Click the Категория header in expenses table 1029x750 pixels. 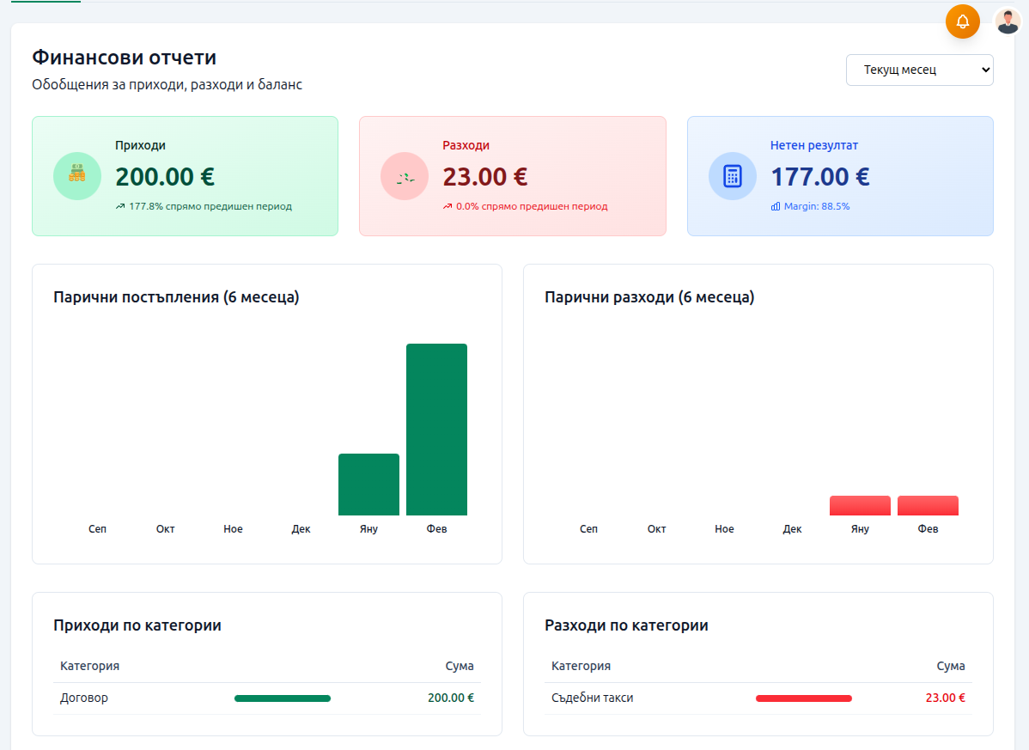coord(581,666)
